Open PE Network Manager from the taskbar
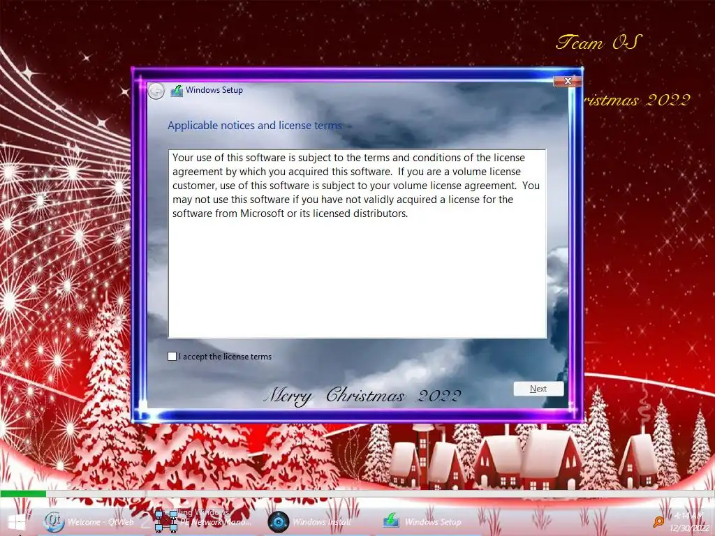Image resolution: width=715 pixels, height=536 pixels. (204, 522)
